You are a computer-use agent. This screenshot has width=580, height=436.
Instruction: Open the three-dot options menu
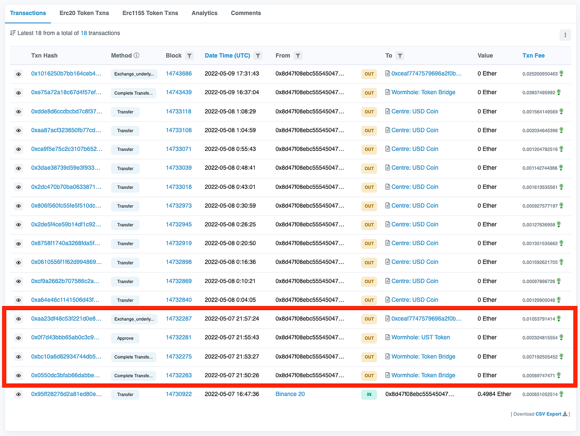(x=565, y=35)
